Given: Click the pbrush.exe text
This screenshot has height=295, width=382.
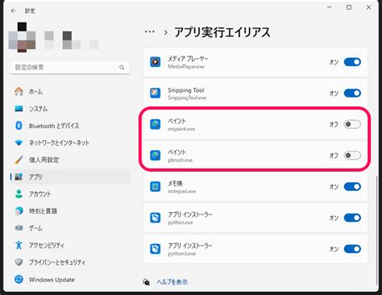Looking at the screenshot, I should click(181, 160).
